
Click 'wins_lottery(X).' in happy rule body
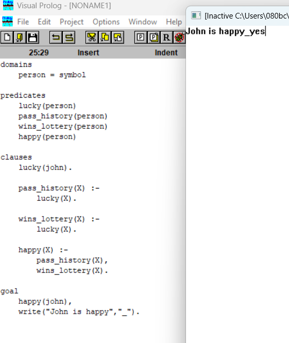[72, 270]
